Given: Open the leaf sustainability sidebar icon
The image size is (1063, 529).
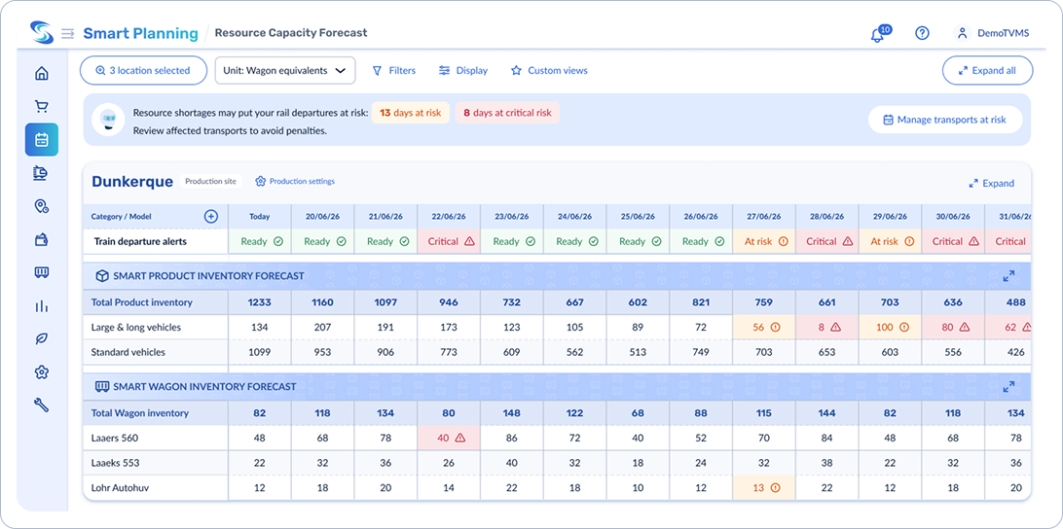Looking at the screenshot, I should (x=41, y=338).
